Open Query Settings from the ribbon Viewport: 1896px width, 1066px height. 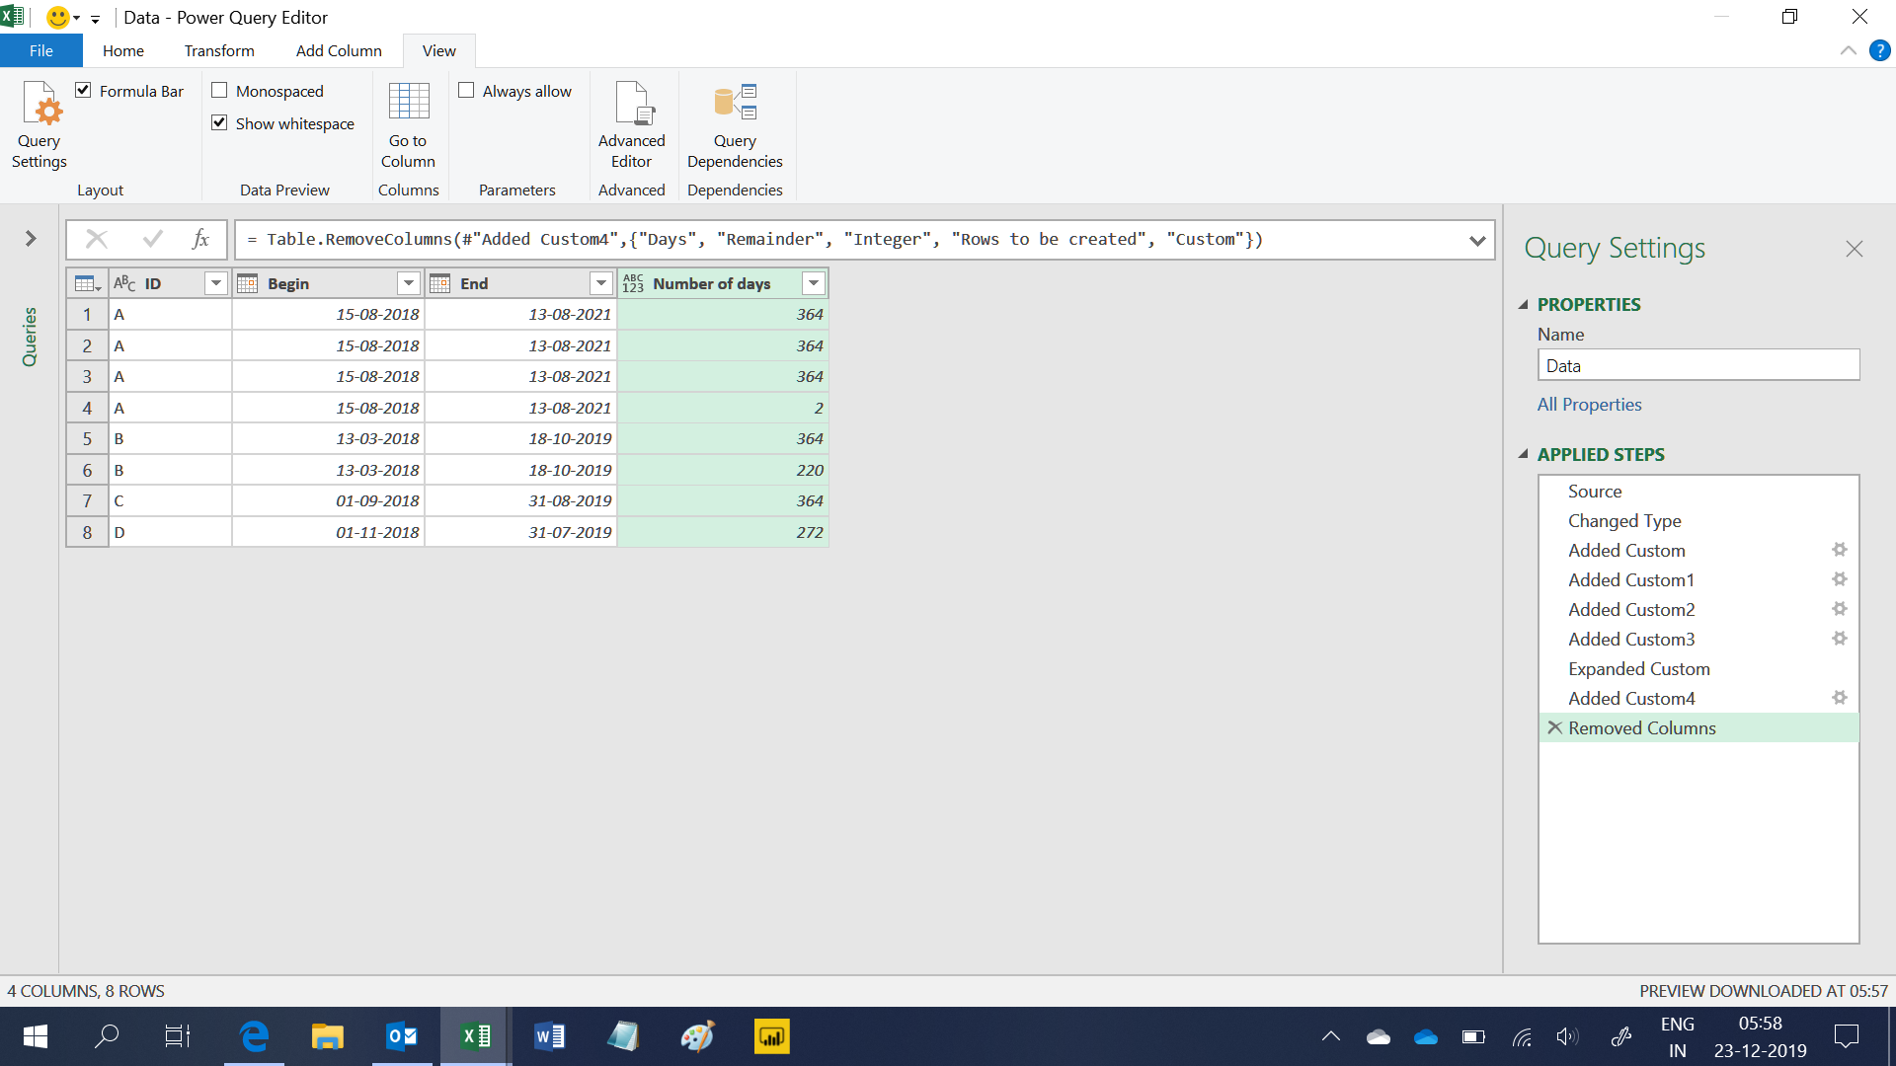[x=39, y=125]
